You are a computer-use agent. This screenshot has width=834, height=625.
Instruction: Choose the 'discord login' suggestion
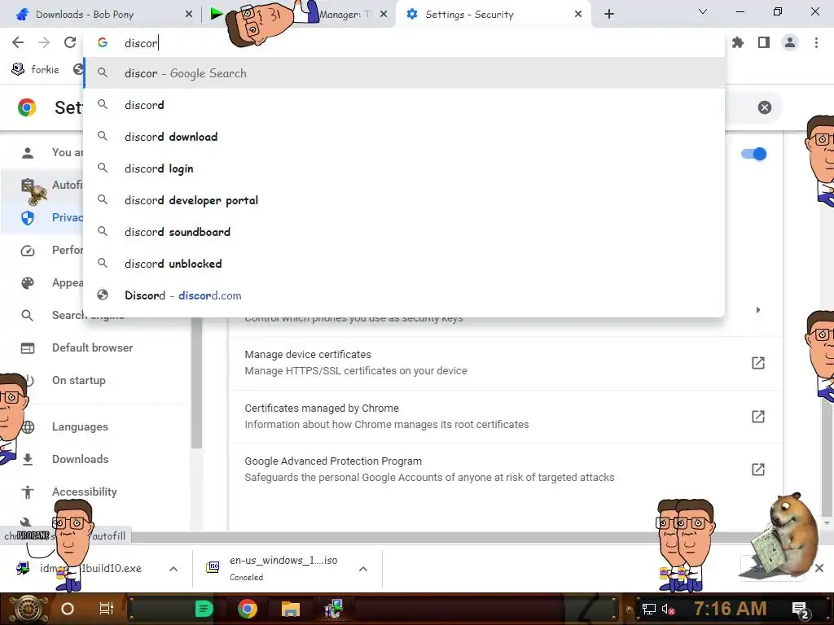(x=404, y=168)
